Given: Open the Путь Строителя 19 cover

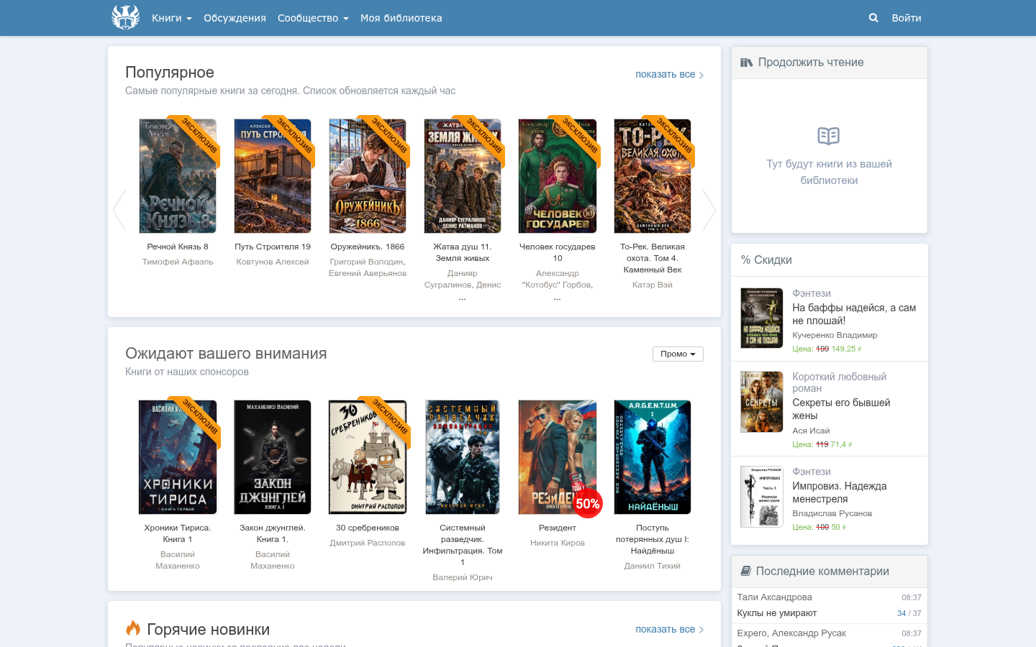Looking at the screenshot, I should pyautogui.click(x=273, y=176).
